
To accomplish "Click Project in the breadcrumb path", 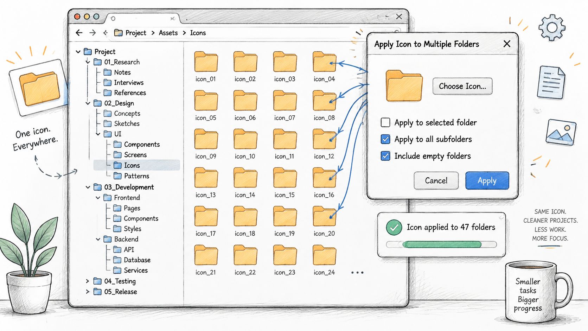I will point(136,33).
